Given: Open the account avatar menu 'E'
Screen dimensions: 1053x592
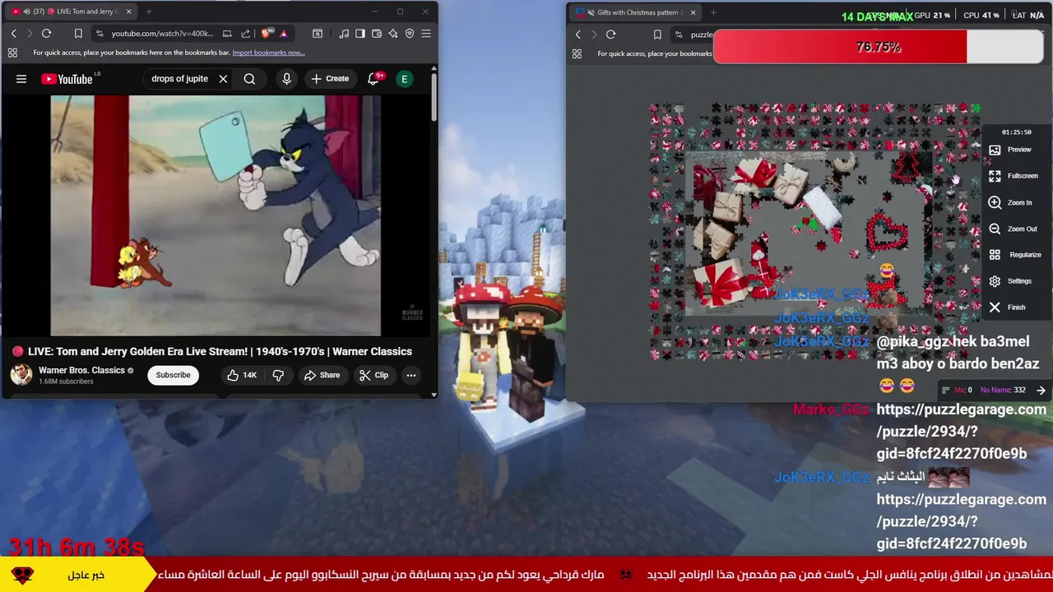Looking at the screenshot, I should [x=404, y=79].
